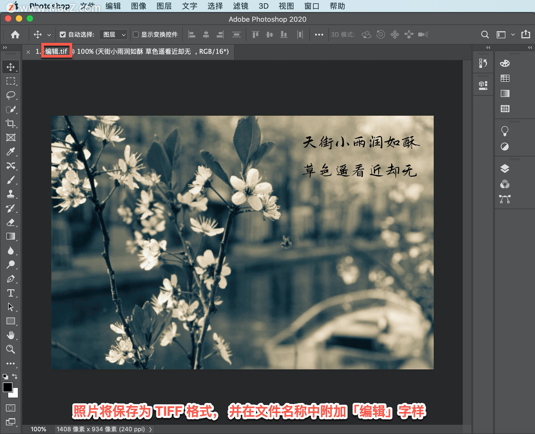This screenshot has width=535, height=434.
Task: Select the Zoom tool
Action: [11, 349]
